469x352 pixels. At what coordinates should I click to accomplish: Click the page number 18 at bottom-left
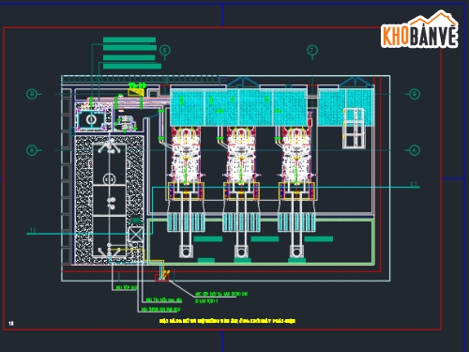coord(11,323)
